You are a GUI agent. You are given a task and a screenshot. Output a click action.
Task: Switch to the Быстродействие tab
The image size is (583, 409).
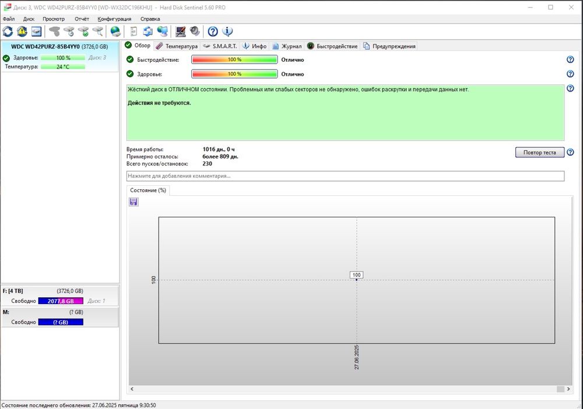332,46
